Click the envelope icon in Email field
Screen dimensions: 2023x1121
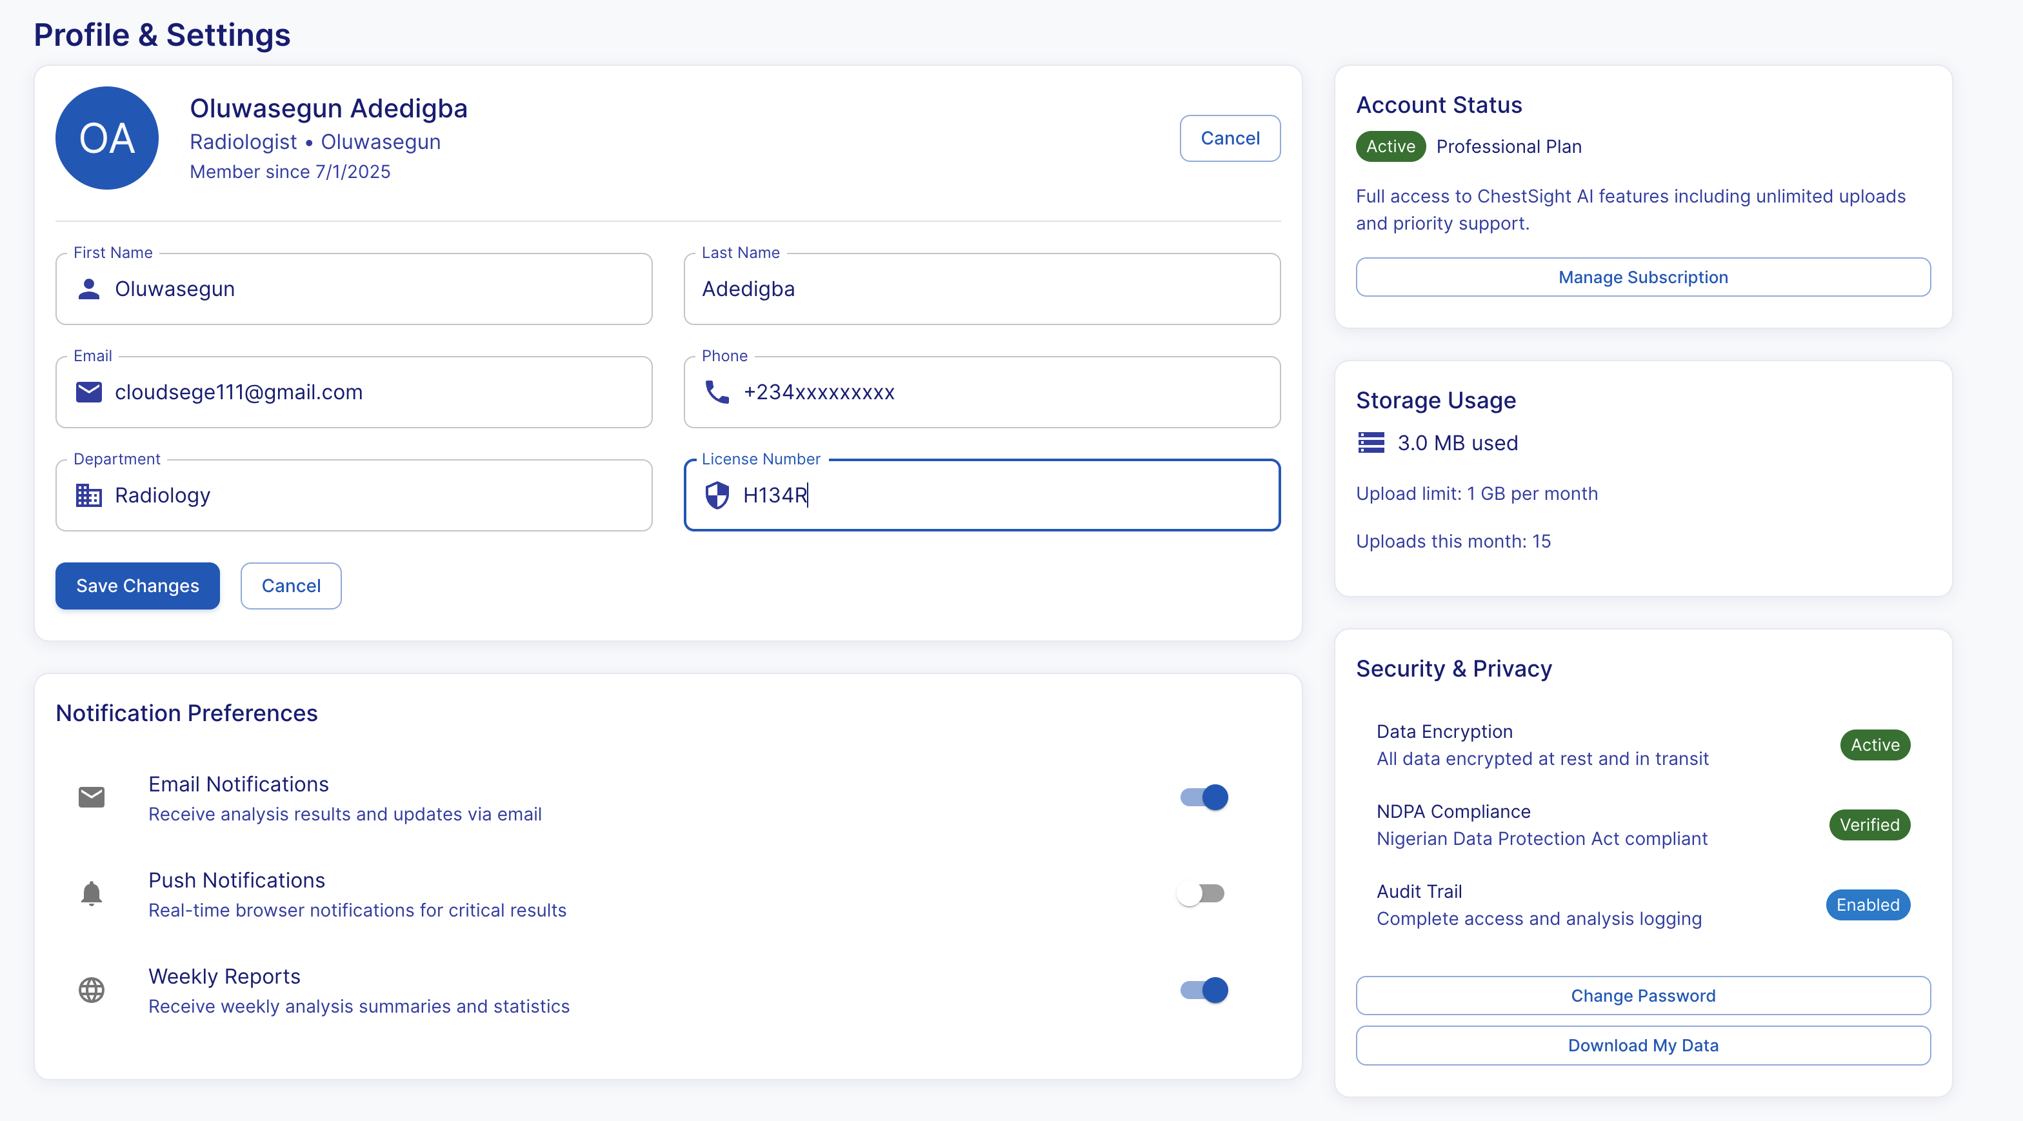click(89, 392)
